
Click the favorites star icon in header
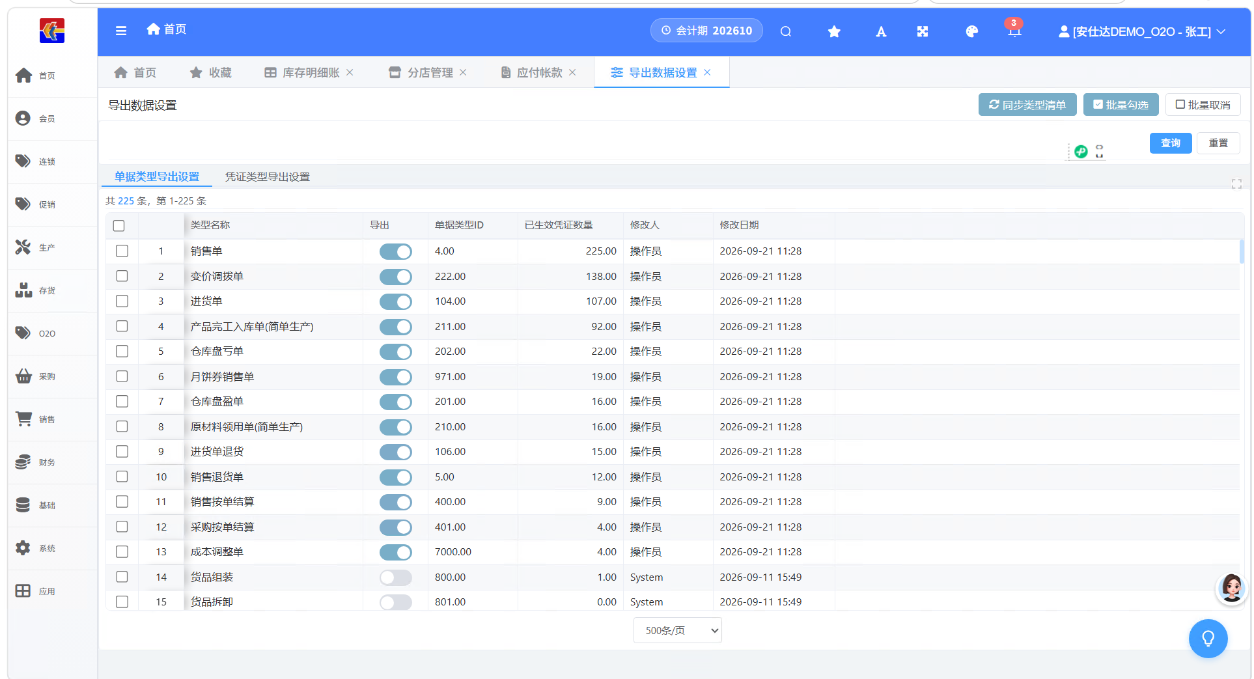tap(834, 31)
